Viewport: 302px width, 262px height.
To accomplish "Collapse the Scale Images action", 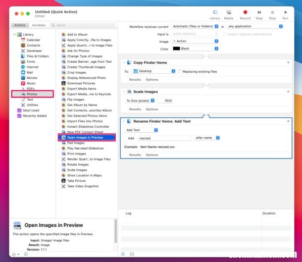I will [124, 92].
